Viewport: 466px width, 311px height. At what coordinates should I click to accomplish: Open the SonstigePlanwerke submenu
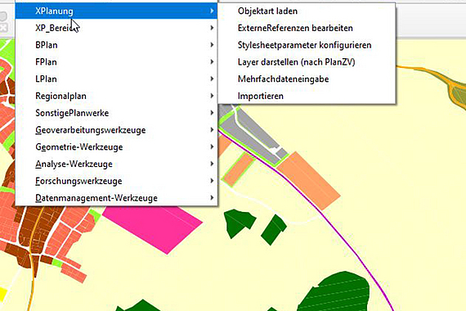coord(116,113)
